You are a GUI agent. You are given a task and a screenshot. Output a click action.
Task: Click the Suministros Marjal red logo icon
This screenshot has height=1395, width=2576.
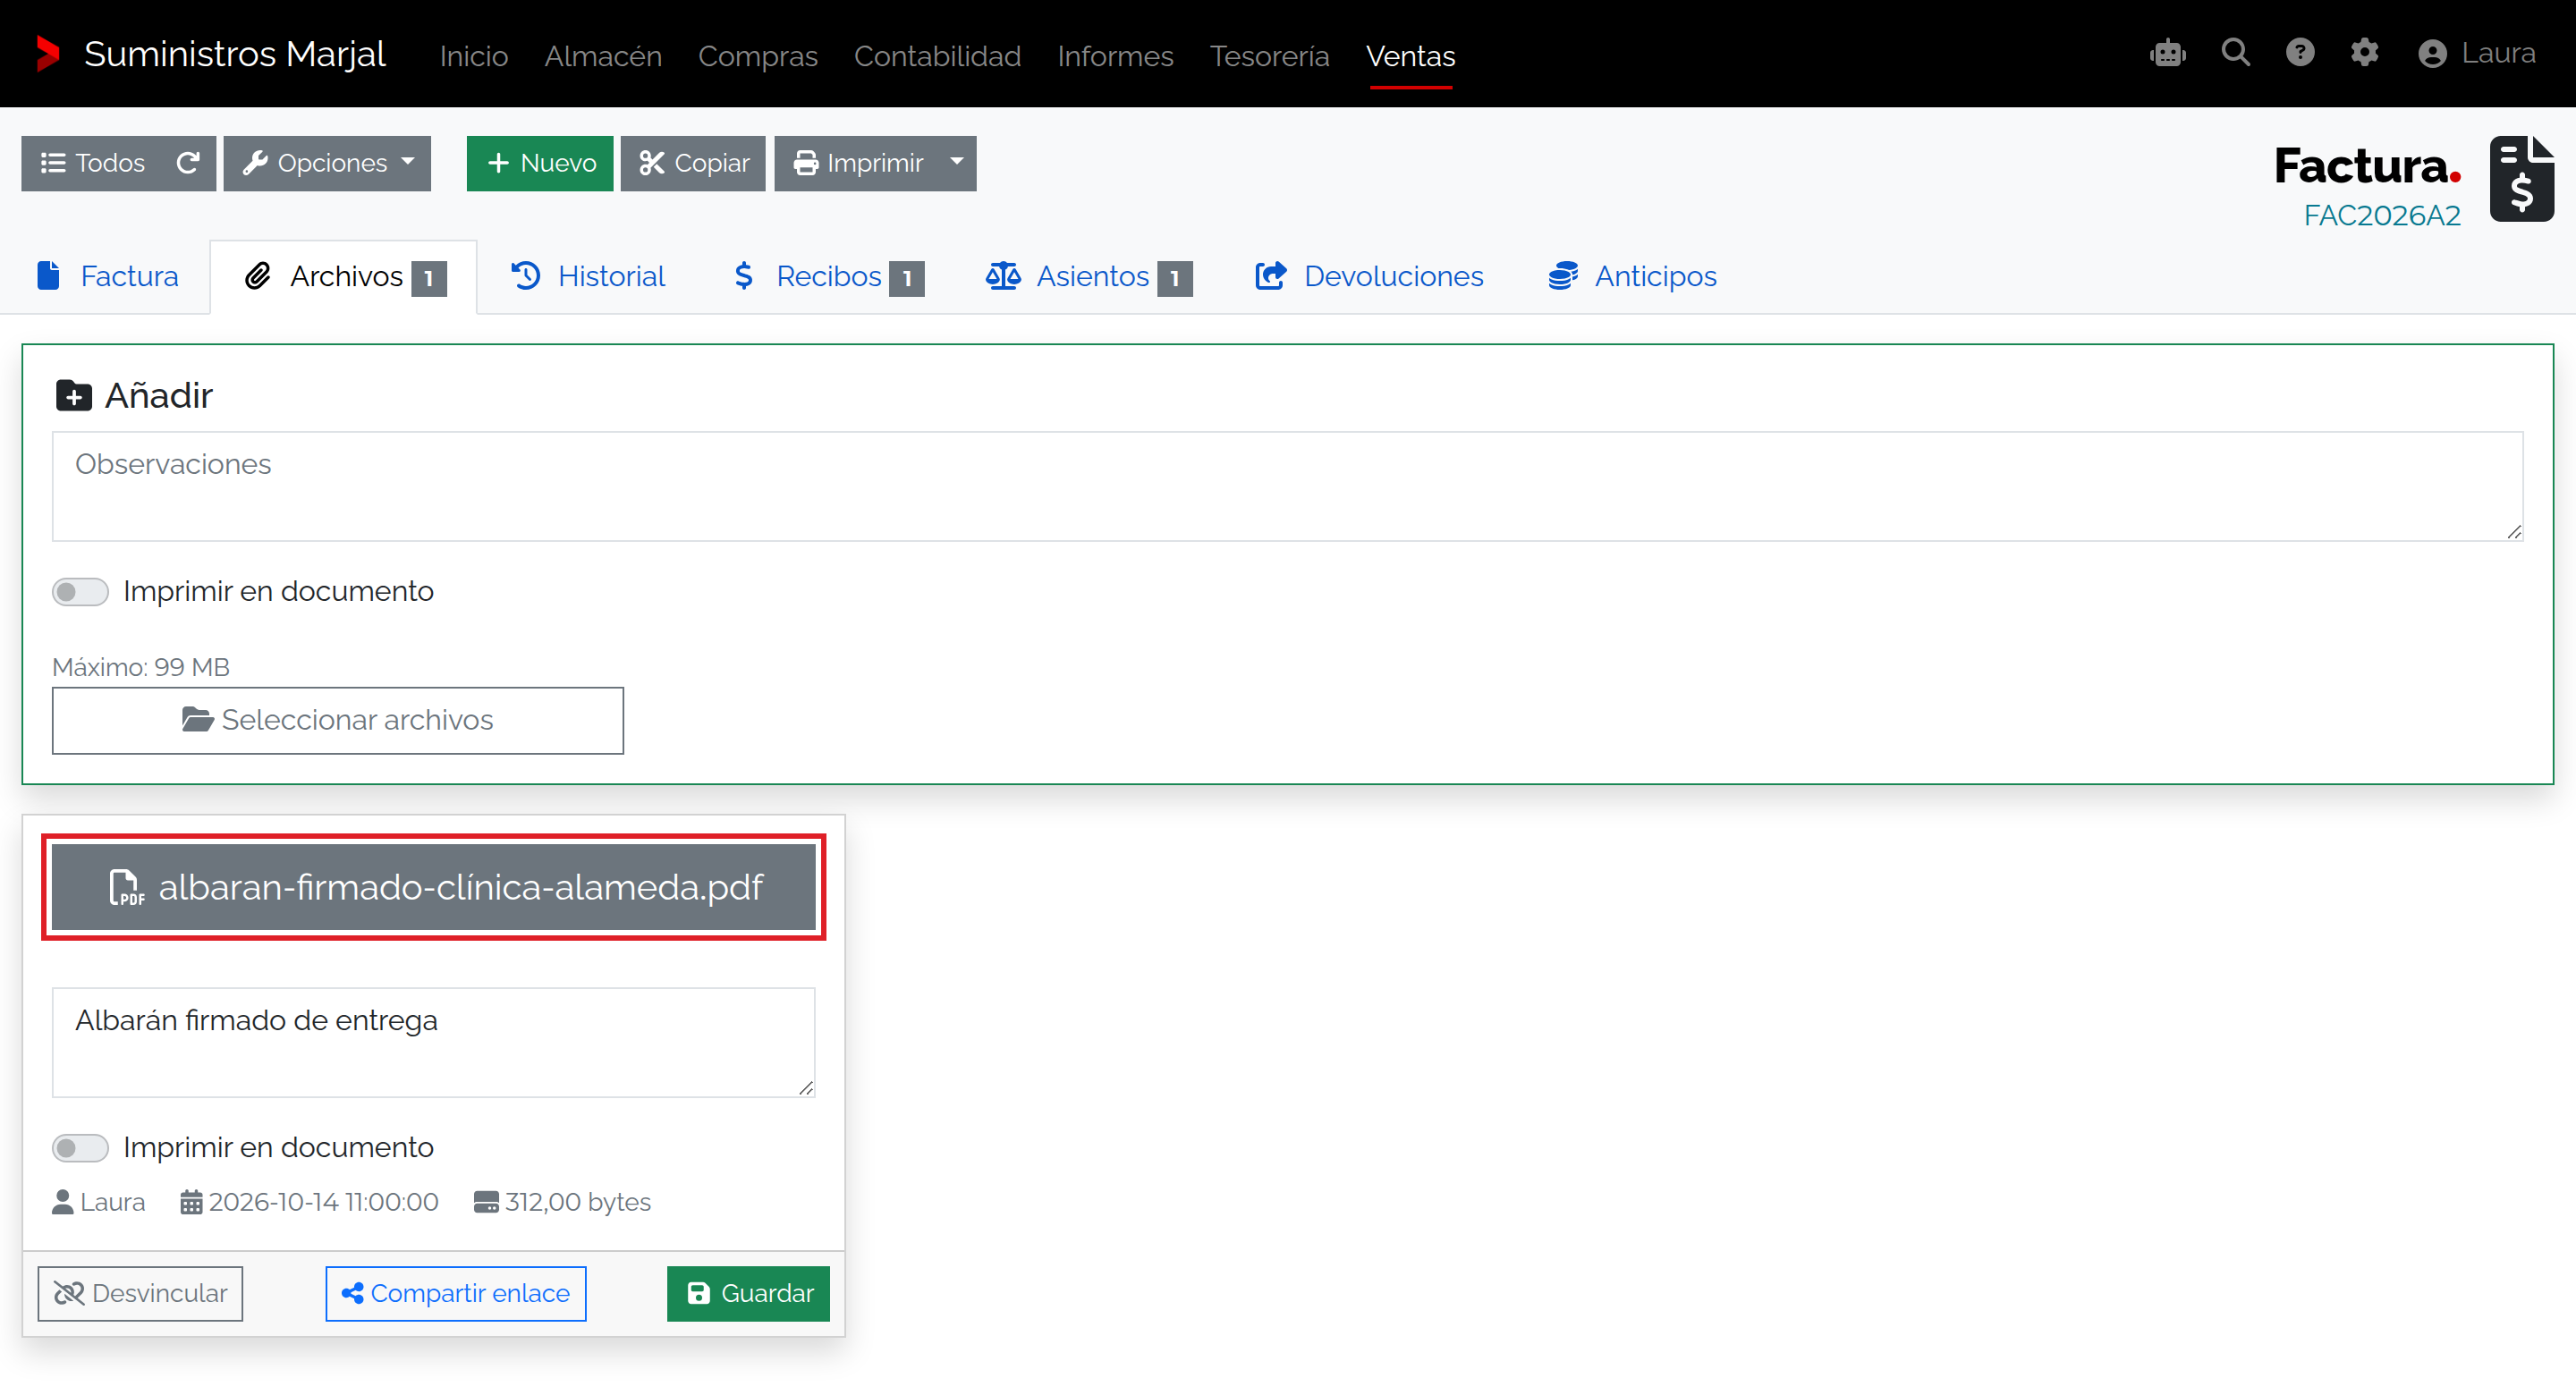click(47, 54)
